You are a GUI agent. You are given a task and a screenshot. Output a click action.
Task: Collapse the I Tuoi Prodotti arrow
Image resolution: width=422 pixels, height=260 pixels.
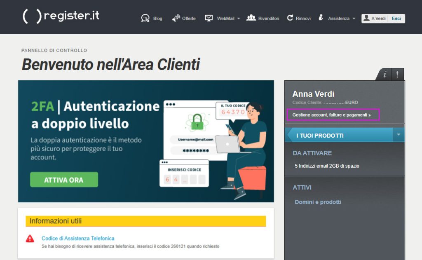pyautogui.click(x=398, y=135)
